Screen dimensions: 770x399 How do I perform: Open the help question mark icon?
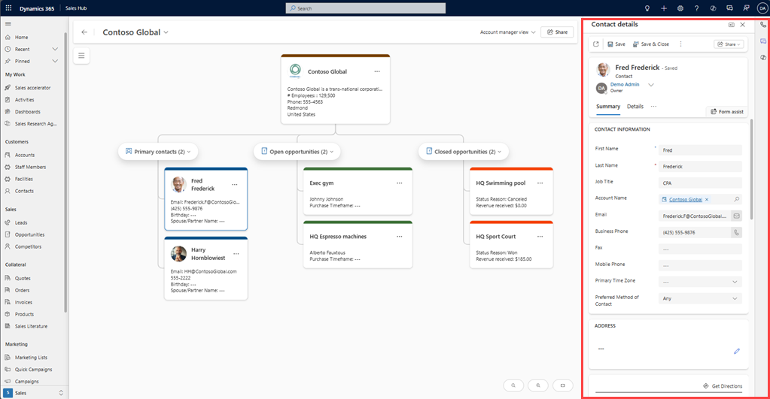coord(696,8)
